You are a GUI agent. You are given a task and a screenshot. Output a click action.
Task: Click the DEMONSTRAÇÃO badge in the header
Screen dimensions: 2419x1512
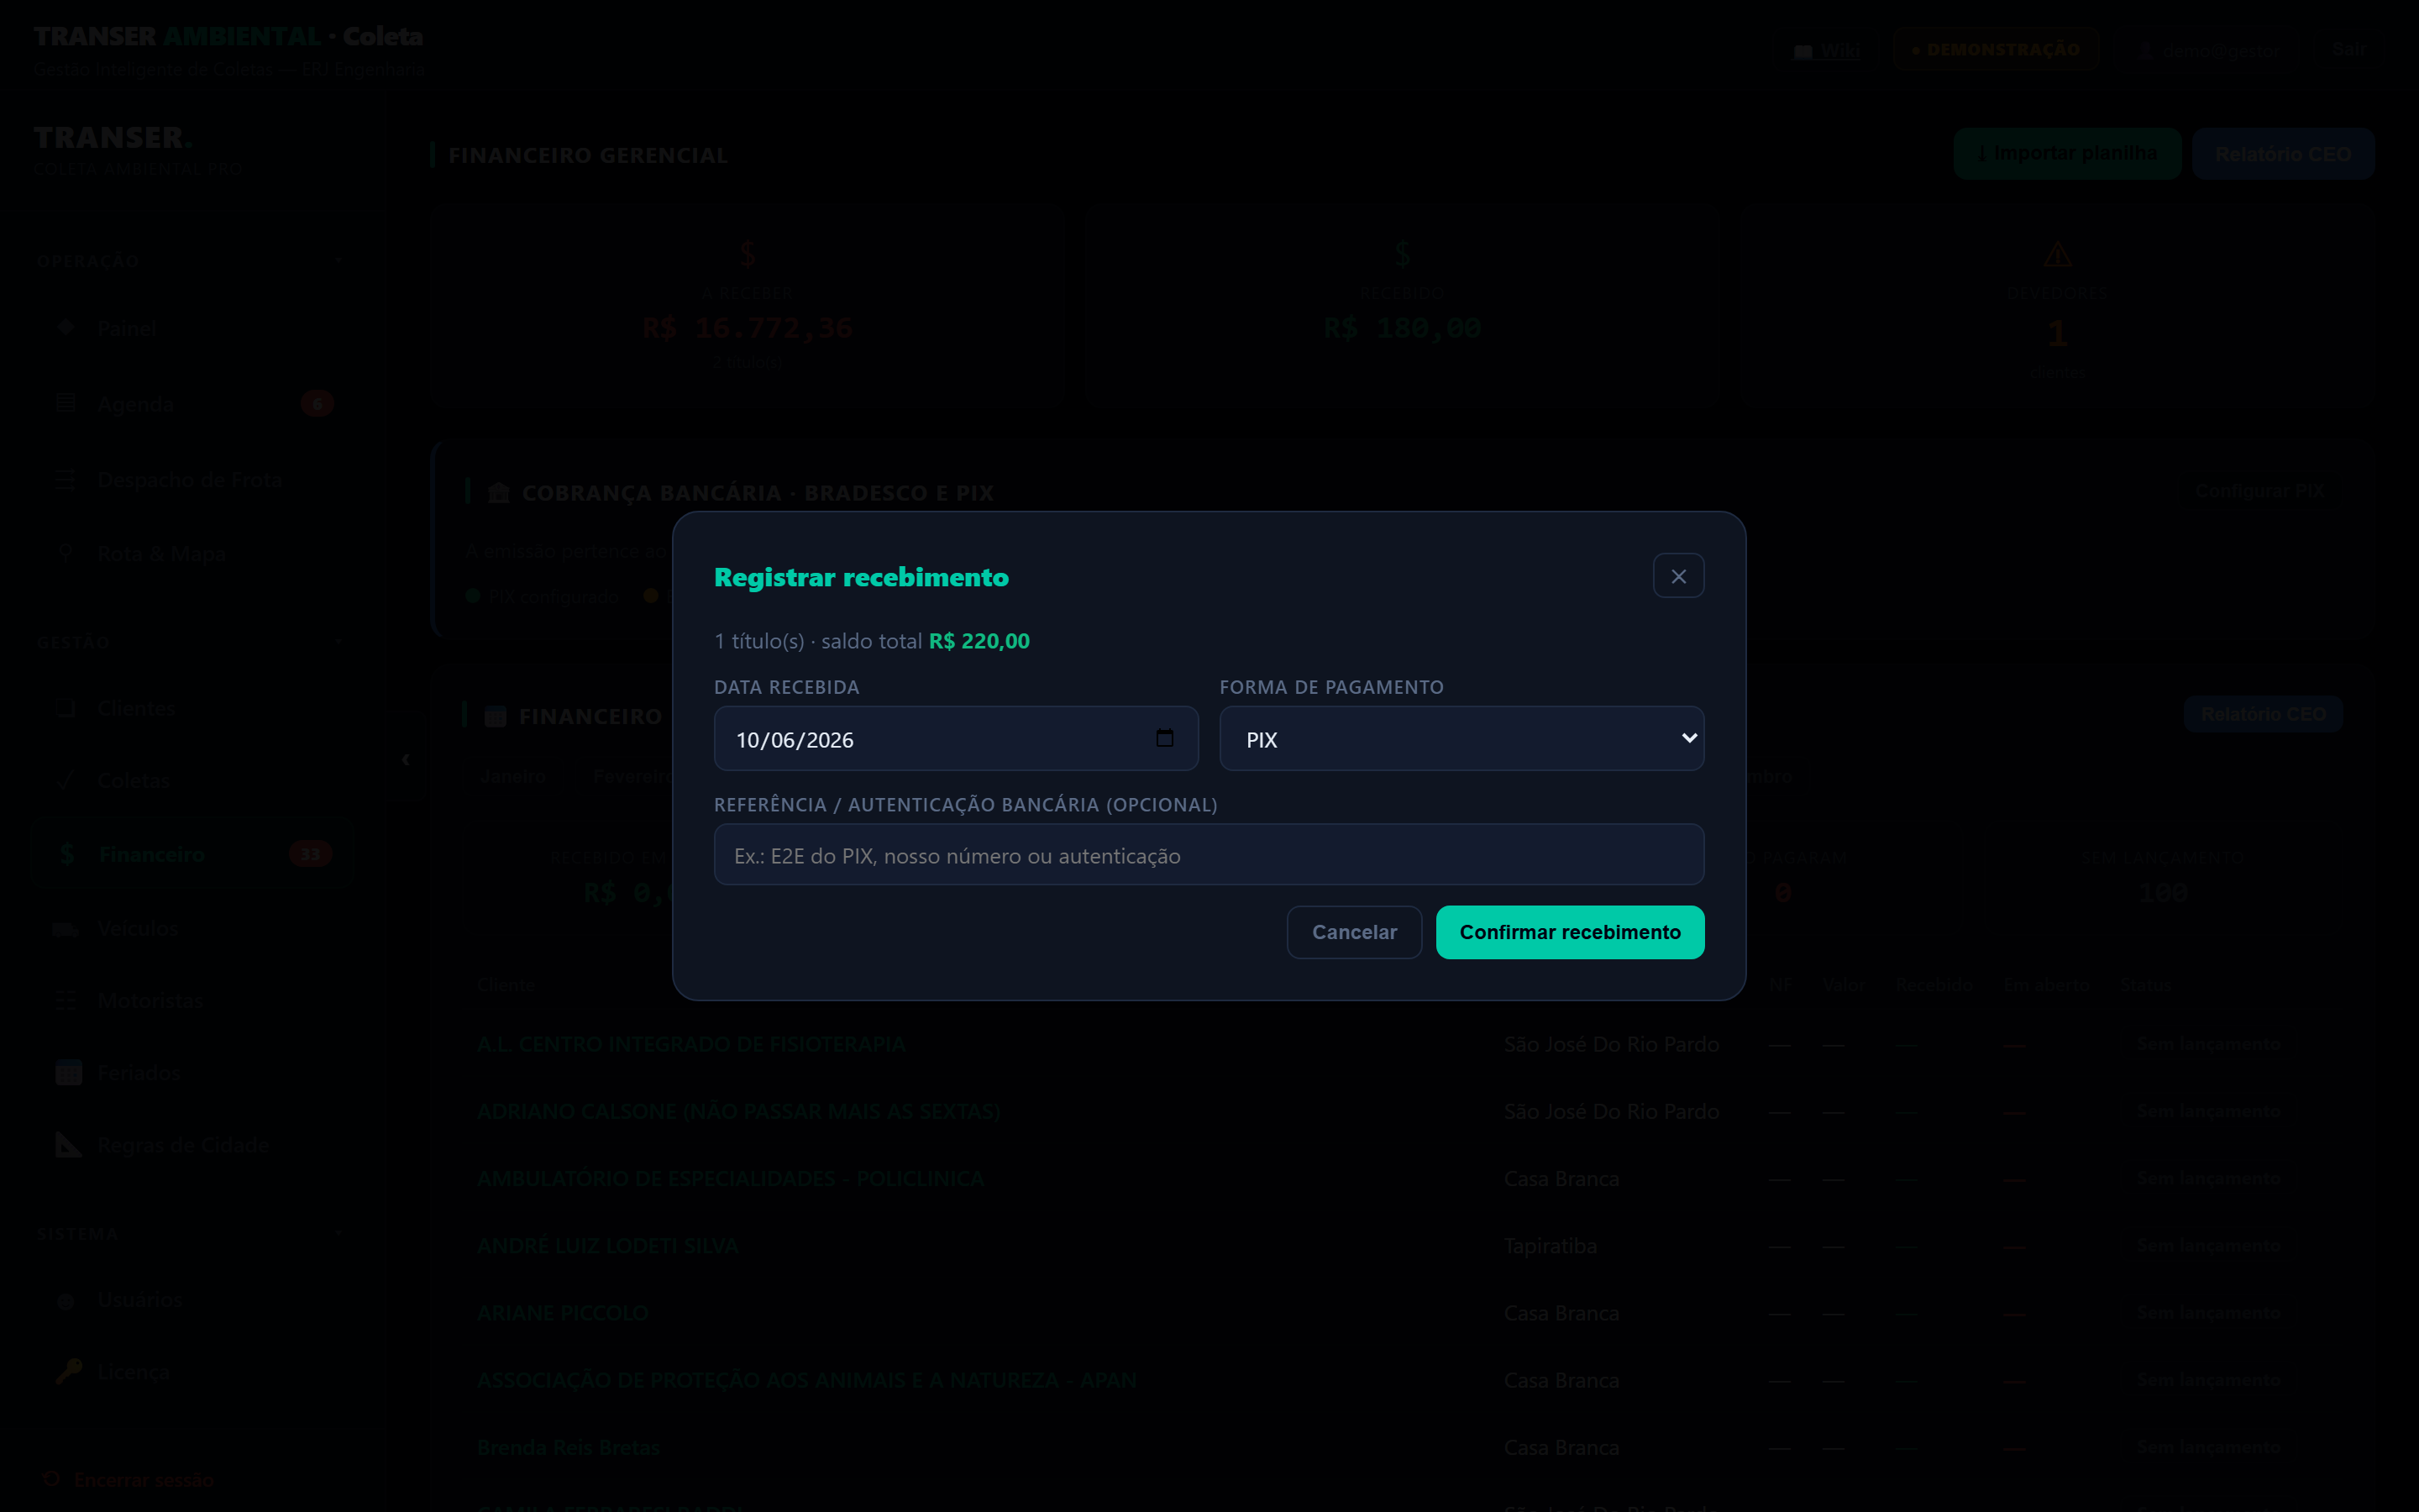(1995, 49)
